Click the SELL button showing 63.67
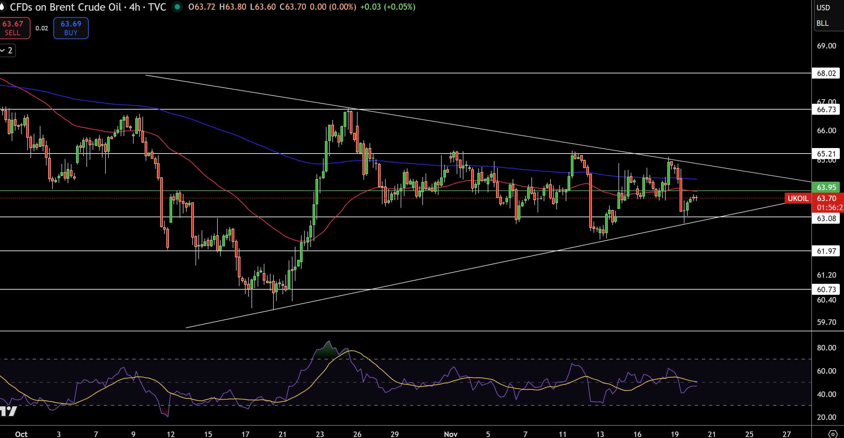The height and width of the screenshot is (438, 844). tap(15, 28)
